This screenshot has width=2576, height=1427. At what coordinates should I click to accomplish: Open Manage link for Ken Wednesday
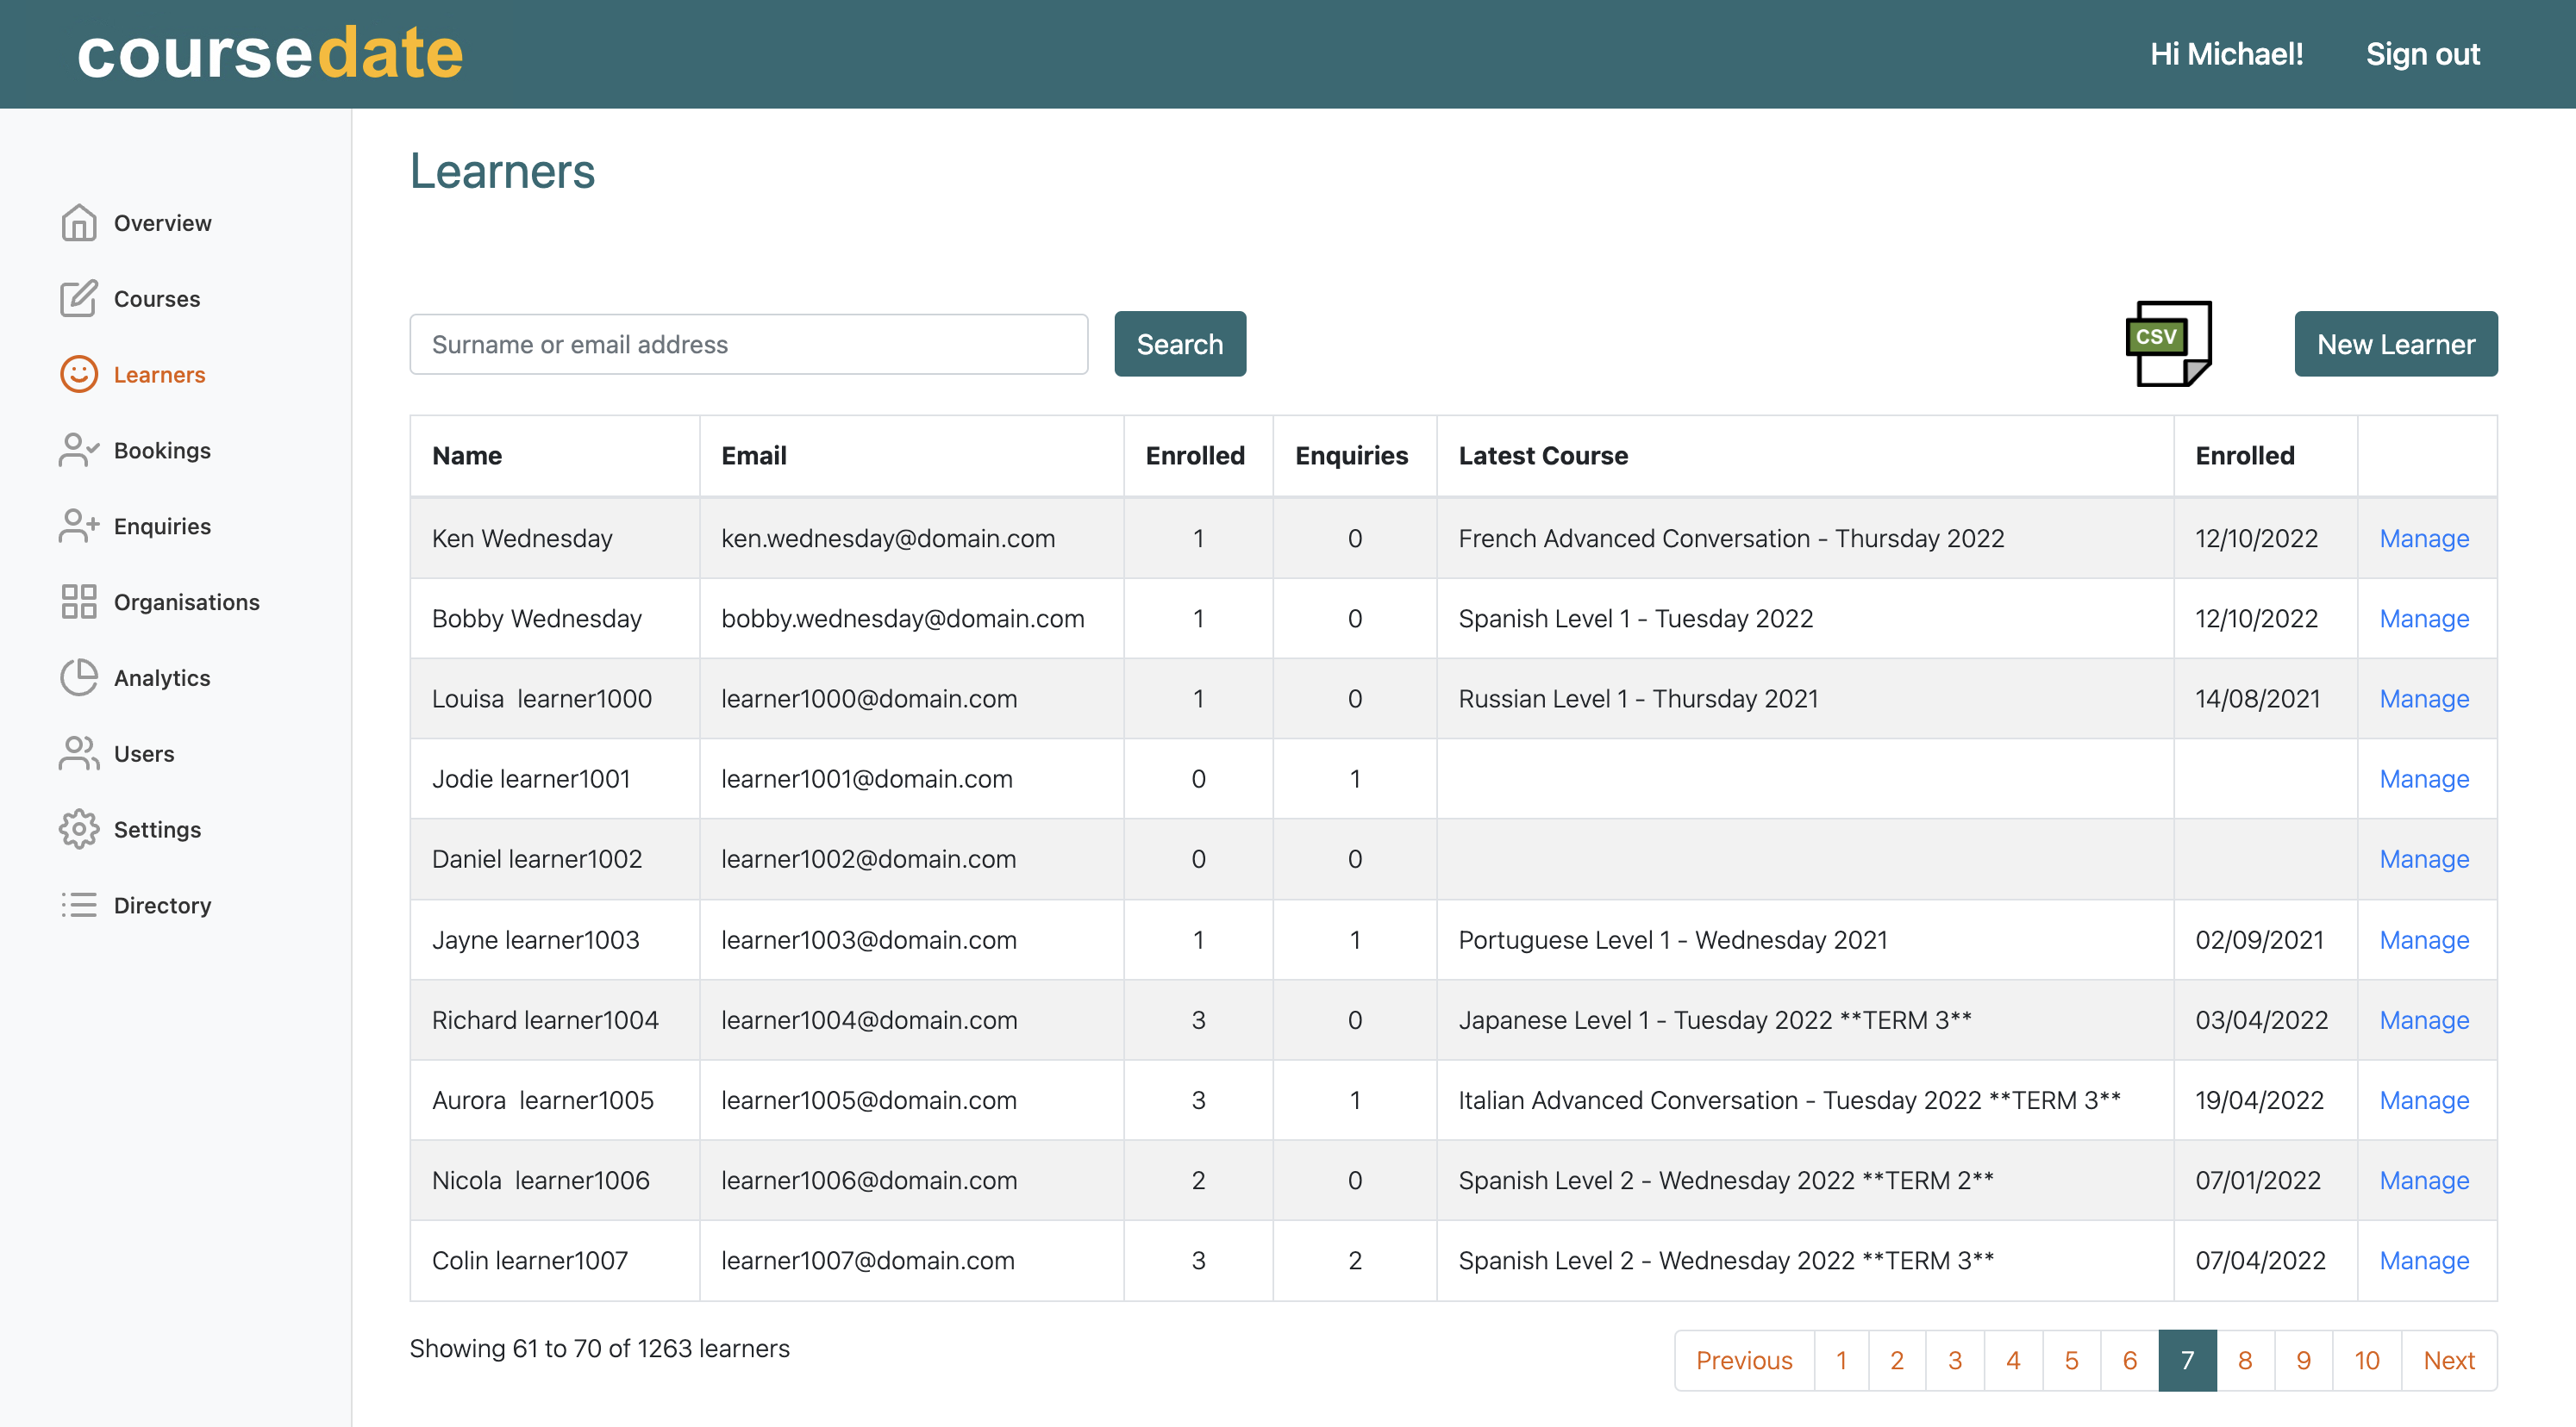tap(2423, 539)
